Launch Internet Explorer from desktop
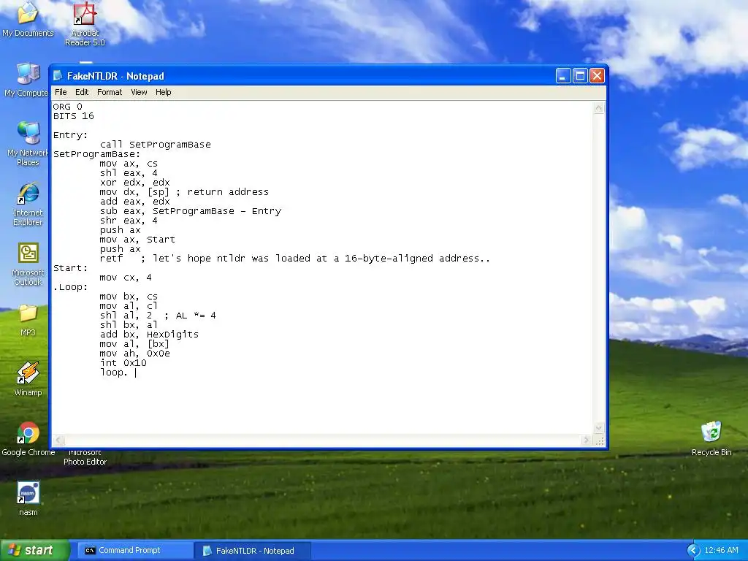Viewport: 748px width, 561px height. pos(28,204)
